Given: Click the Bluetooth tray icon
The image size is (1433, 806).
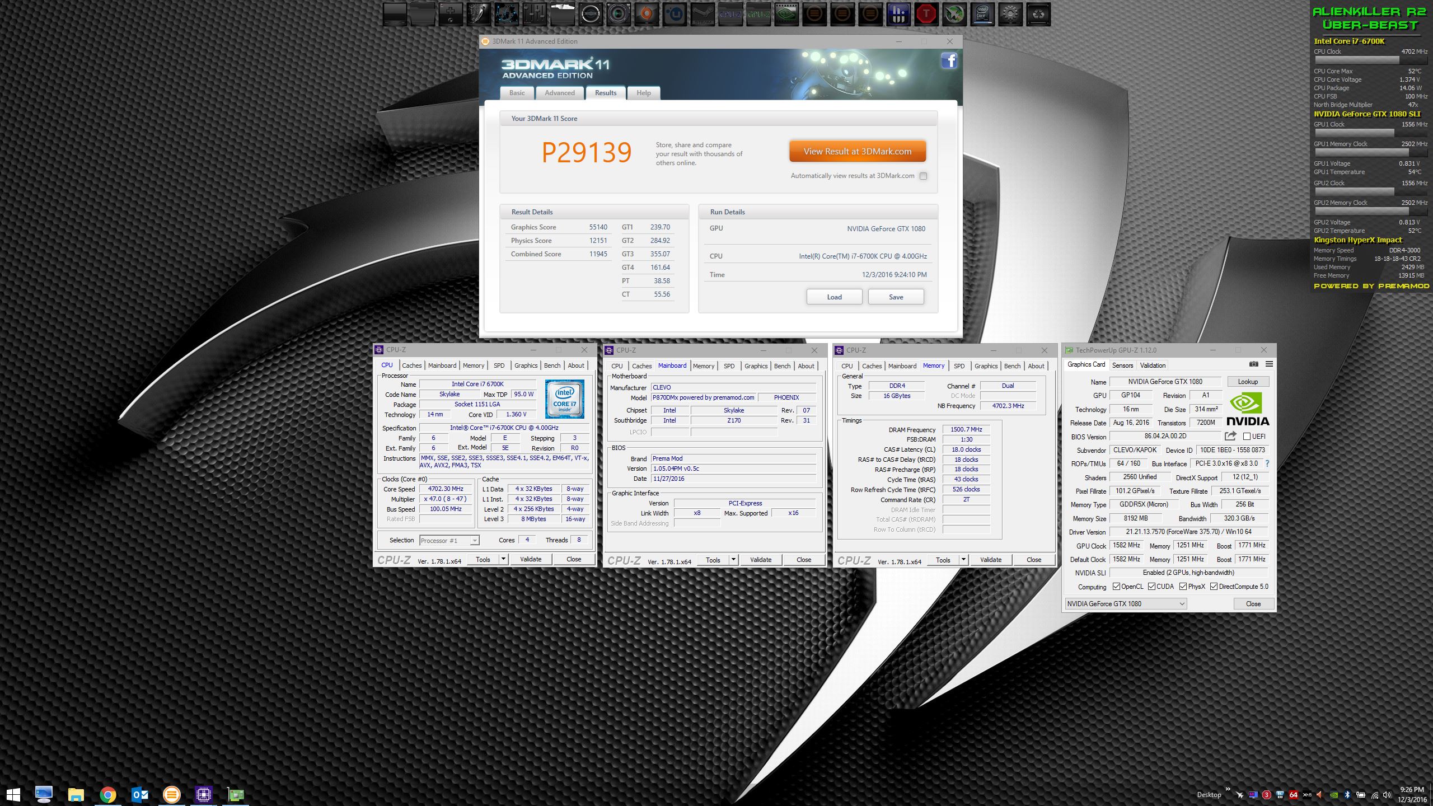Looking at the screenshot, I should click(1347, 795).
